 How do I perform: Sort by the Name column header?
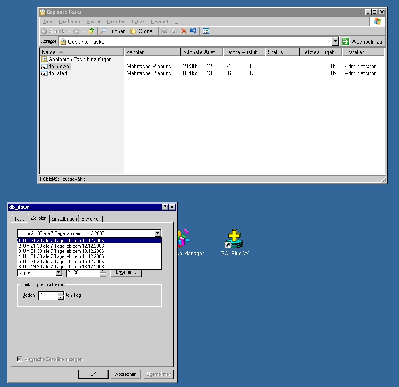click(x=81, y=52)
